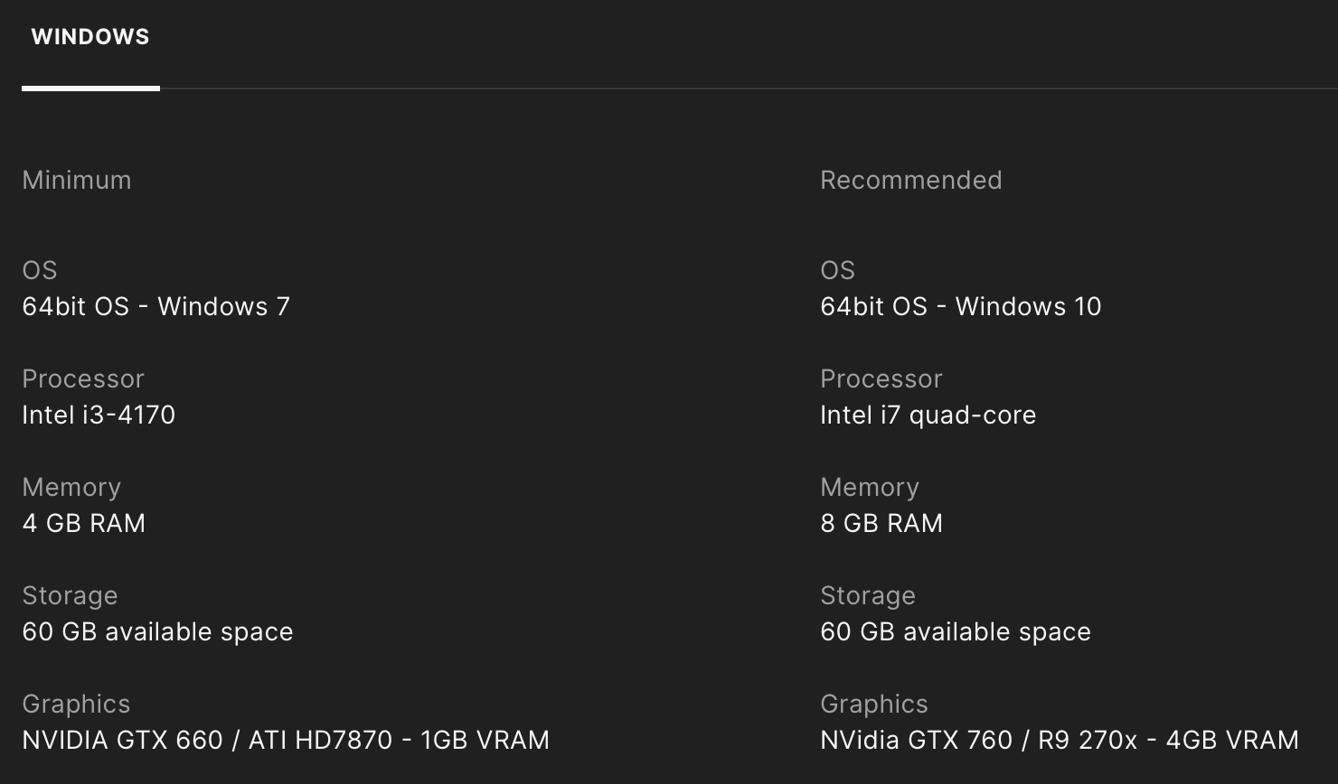
Task: Click the Minimum column heading
Action: [77, 180]
